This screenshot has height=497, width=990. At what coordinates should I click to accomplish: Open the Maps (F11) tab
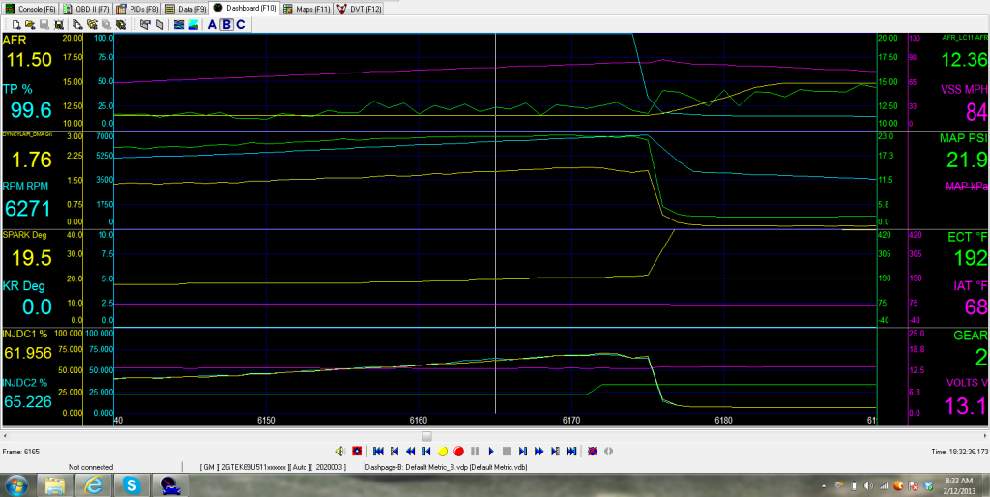[x=305, y=9]
